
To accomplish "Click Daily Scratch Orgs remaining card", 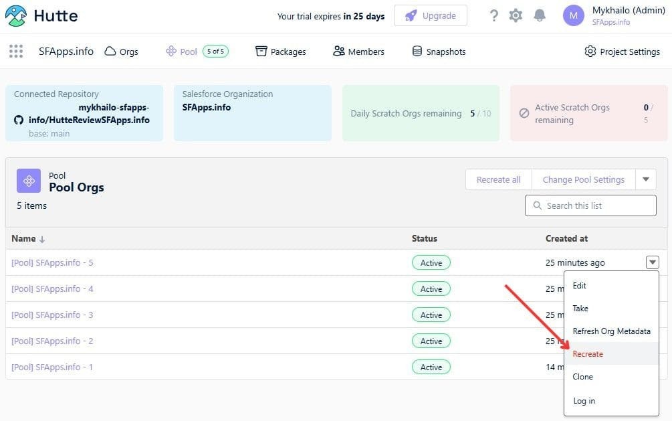I will coord(421,113).
